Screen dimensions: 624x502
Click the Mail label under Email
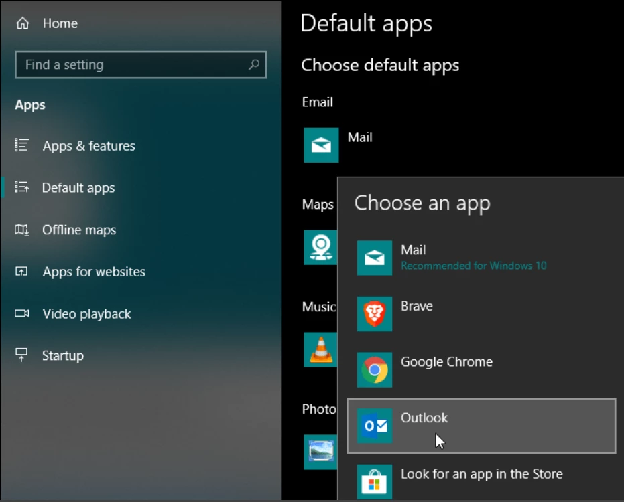(x=360, y=137)
